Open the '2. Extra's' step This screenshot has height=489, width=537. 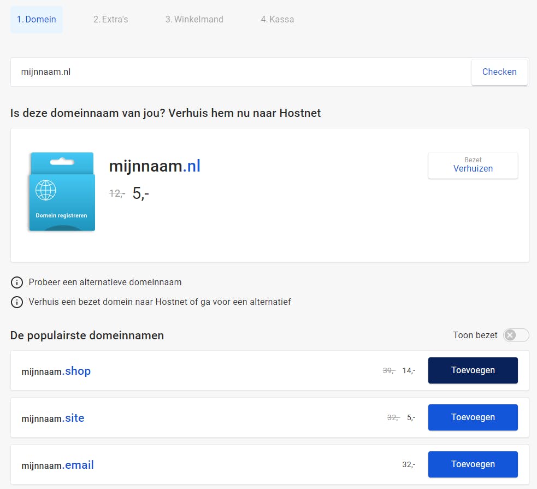(x=111, y=19)
